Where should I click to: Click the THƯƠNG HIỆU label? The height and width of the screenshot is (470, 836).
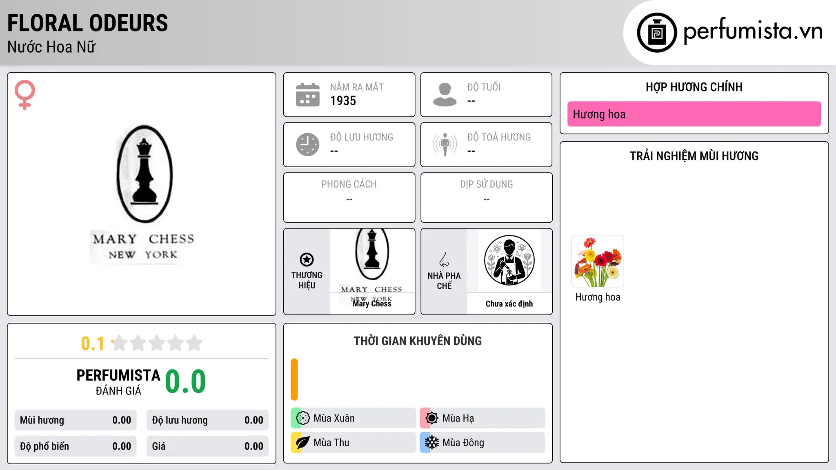click(x=307, y=280)
